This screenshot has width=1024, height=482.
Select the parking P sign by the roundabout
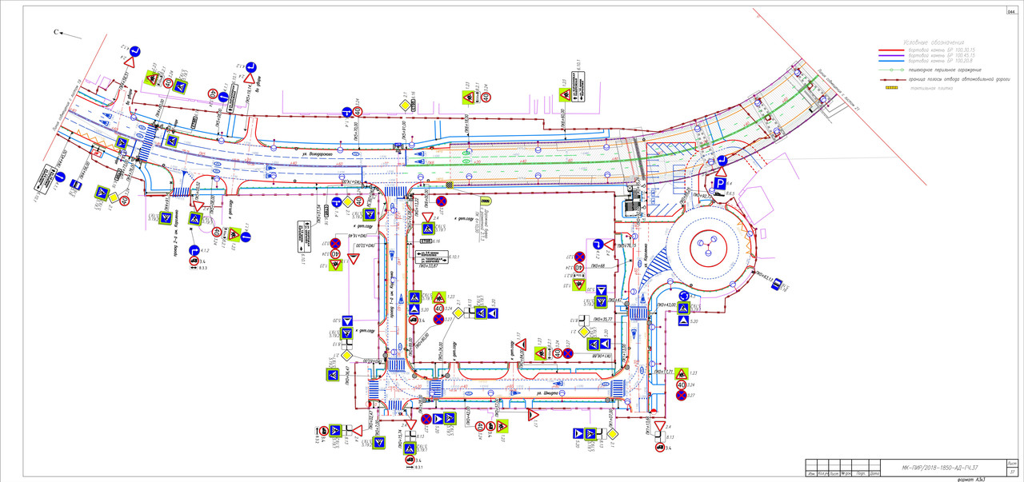click(x=720, y=185)
